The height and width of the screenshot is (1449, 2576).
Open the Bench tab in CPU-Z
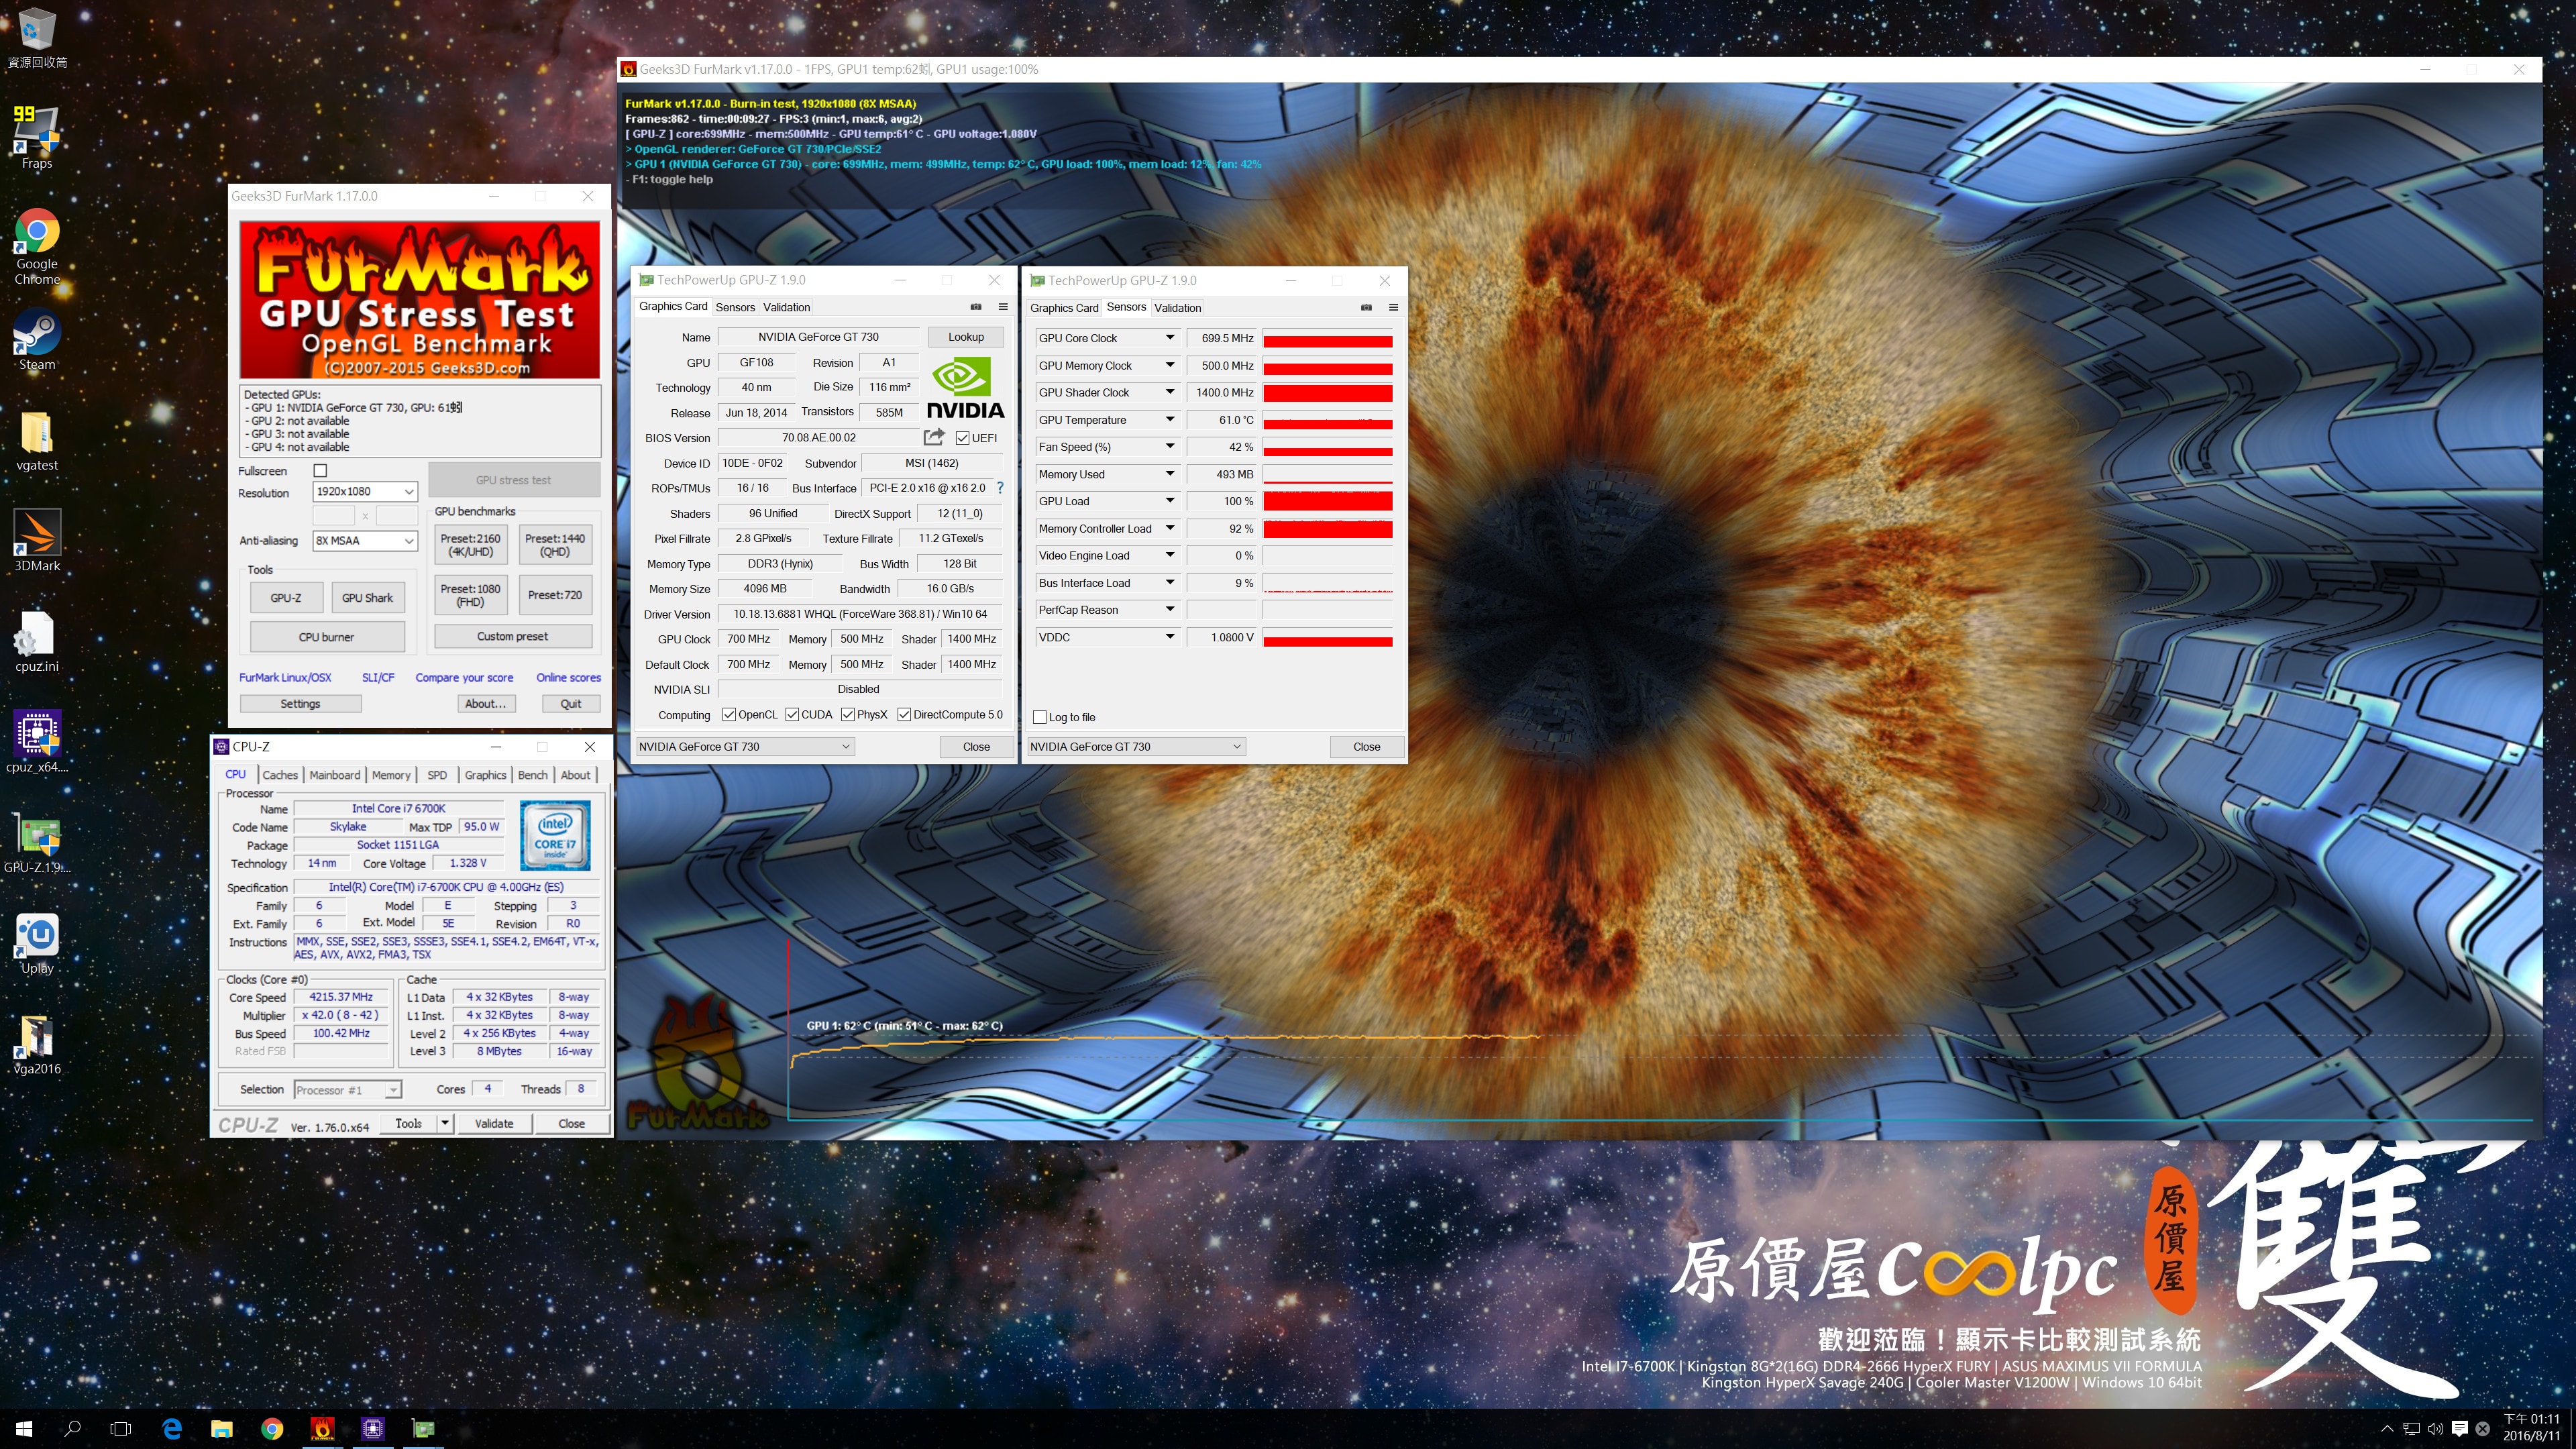533,775
